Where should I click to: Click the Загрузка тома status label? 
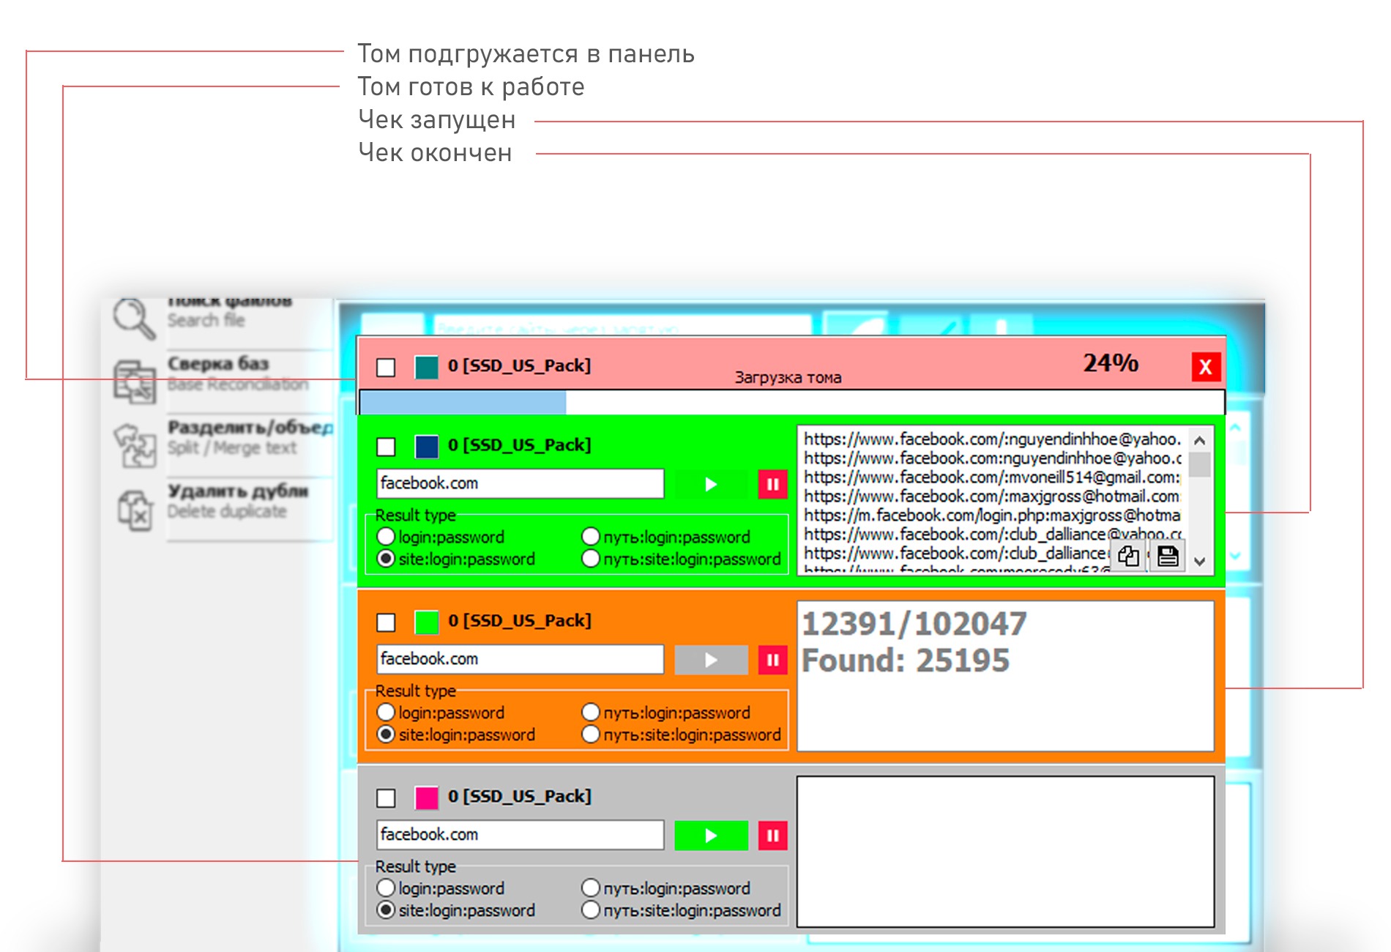pos(788,378)
